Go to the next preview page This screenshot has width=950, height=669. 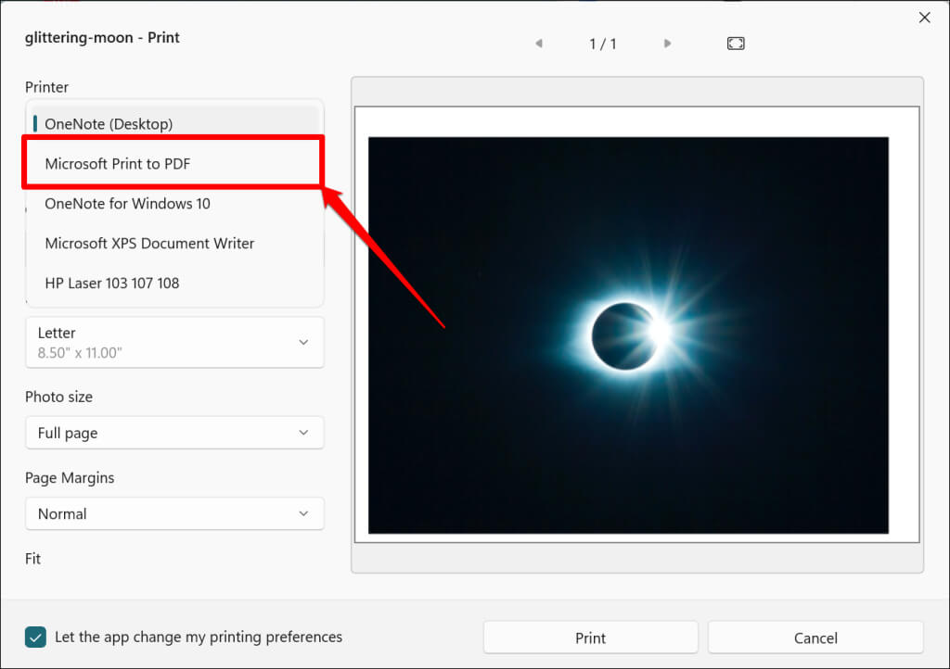(667, 44)
